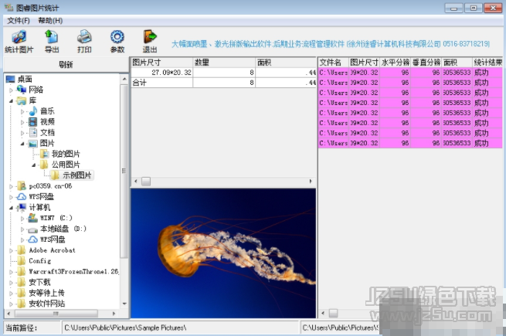Click 成功 in the last file row

481,143
